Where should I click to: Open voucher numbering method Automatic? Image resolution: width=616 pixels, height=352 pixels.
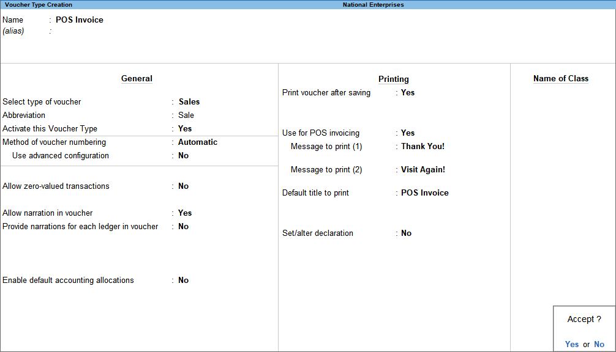click(x=198, y=142)
